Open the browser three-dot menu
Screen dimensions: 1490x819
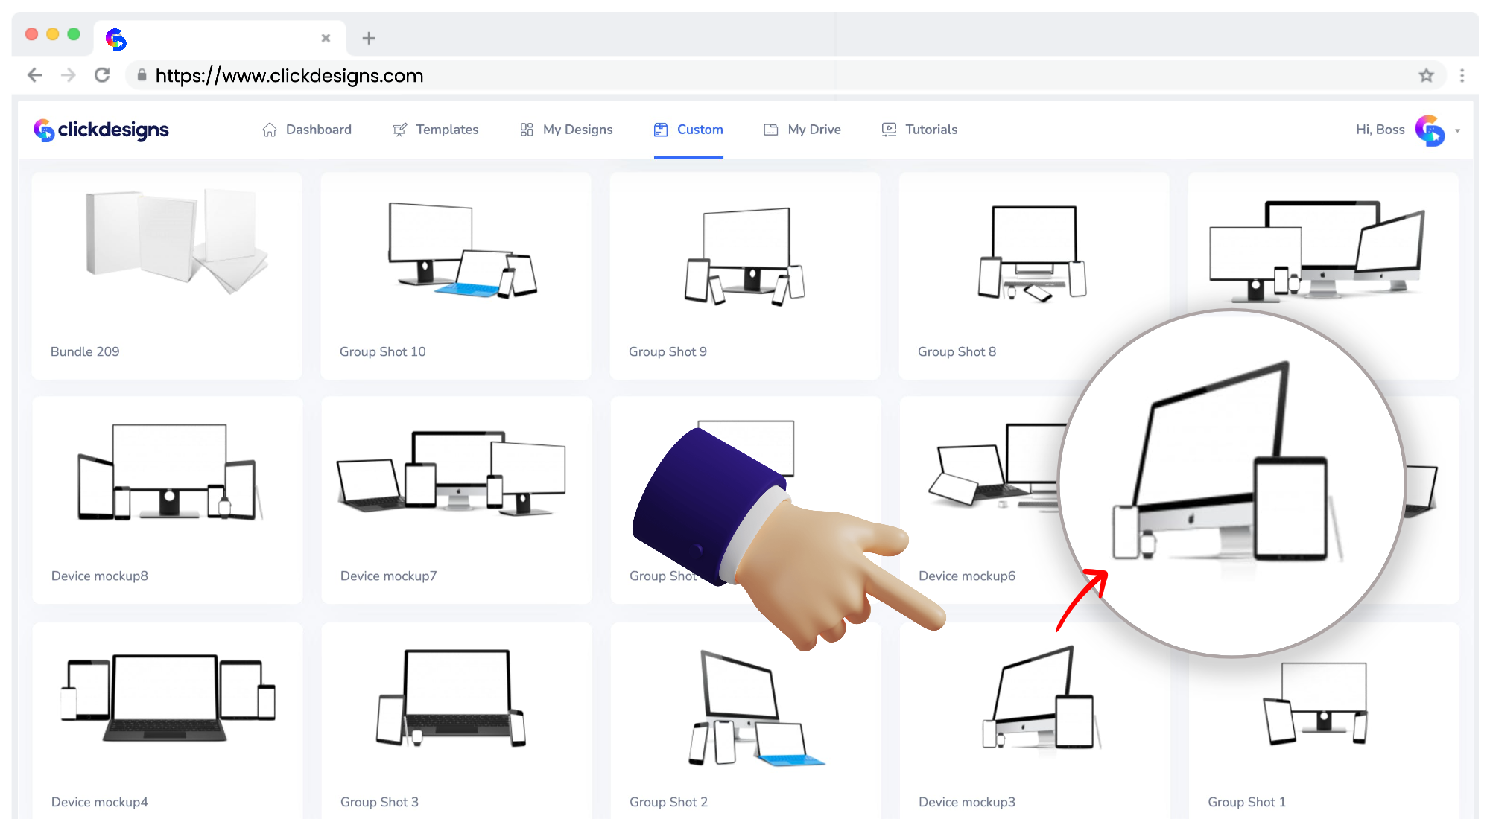(1462, 75)
